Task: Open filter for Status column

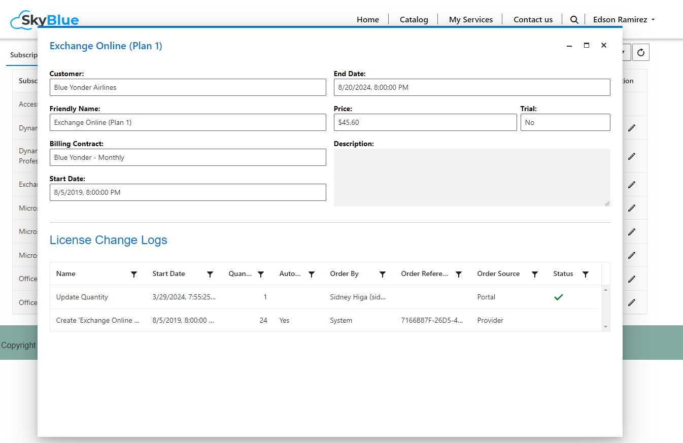Action: coord(586,274)
